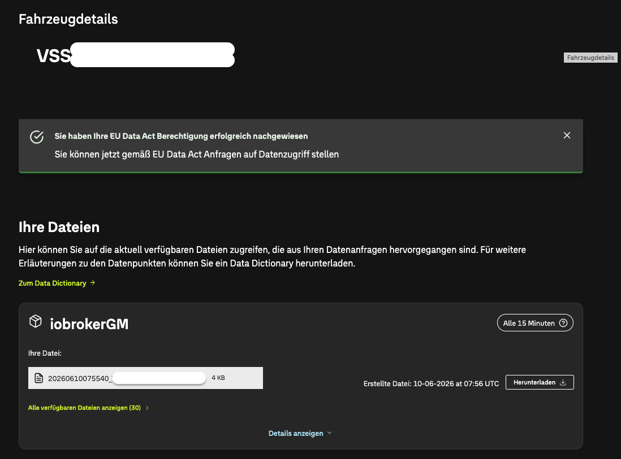Viewport: 621px width, 459px height.
Task: Click the Herunterladen download button
Action: [540, 382]
